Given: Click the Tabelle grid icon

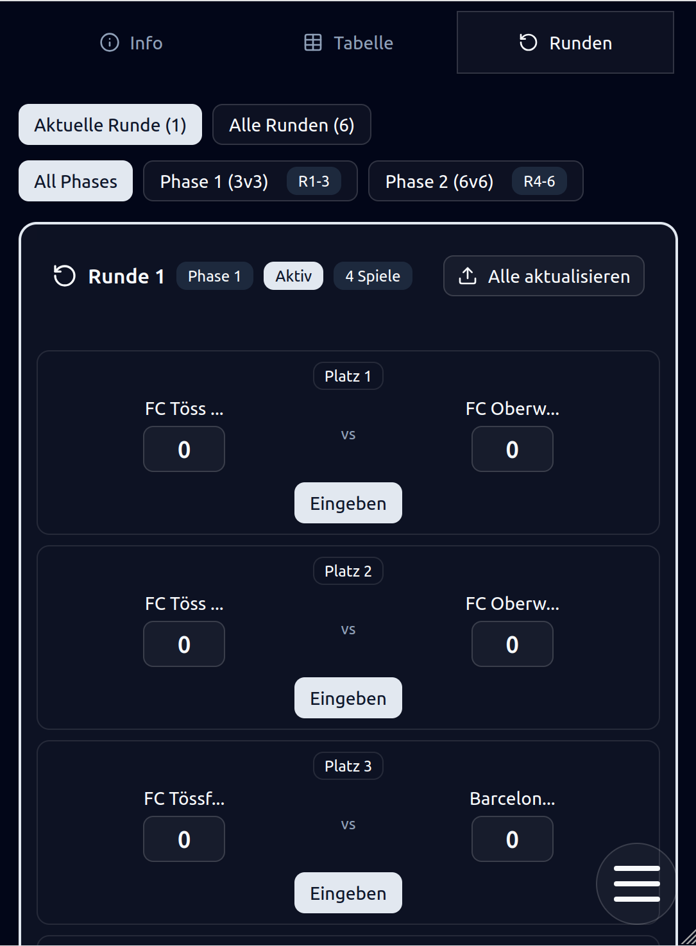Looking at the screenshot, I should 313,42.
